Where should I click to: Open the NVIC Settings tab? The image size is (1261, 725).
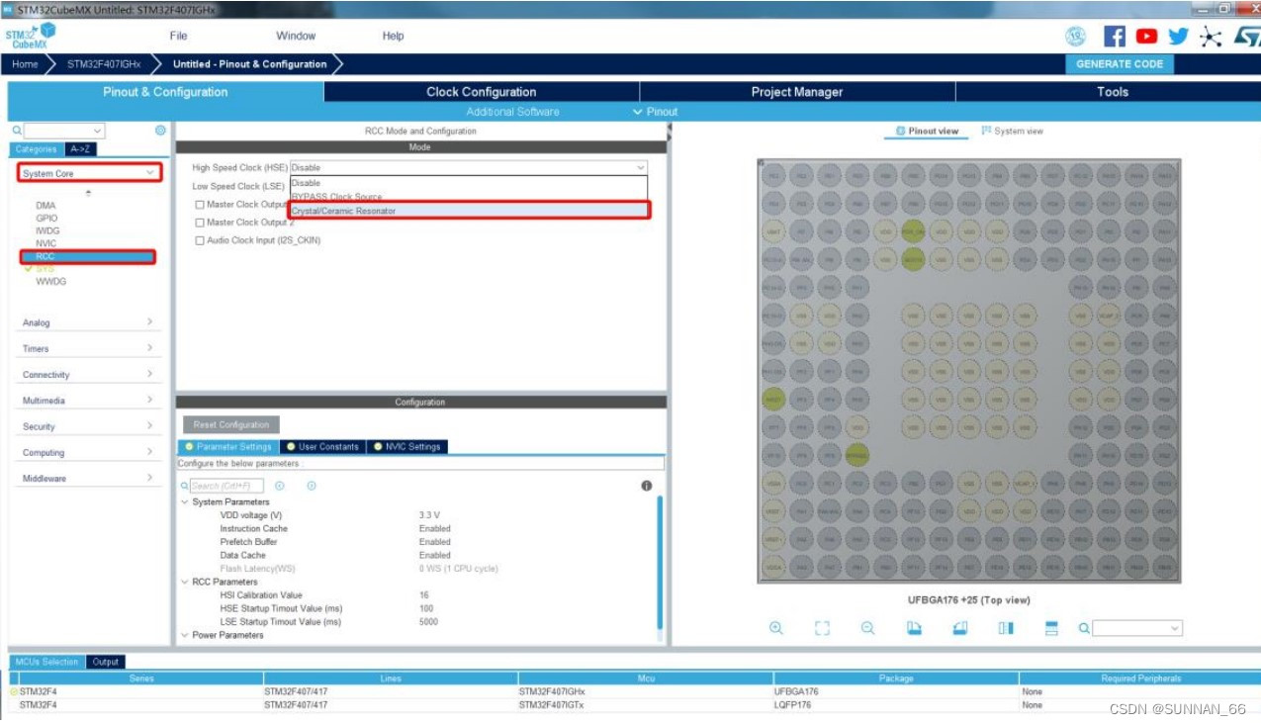coord(406,447)
